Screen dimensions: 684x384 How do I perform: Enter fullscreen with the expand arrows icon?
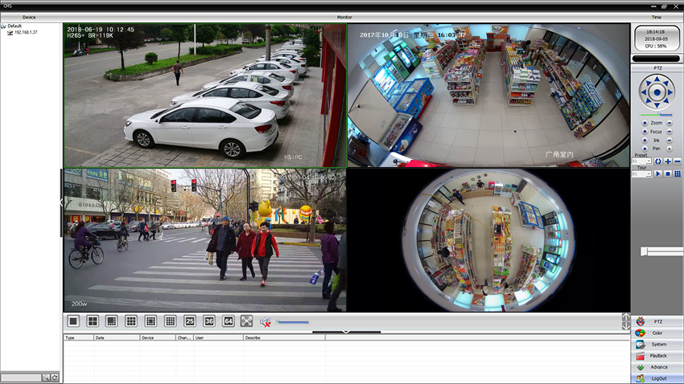click(x=246, y=321)
